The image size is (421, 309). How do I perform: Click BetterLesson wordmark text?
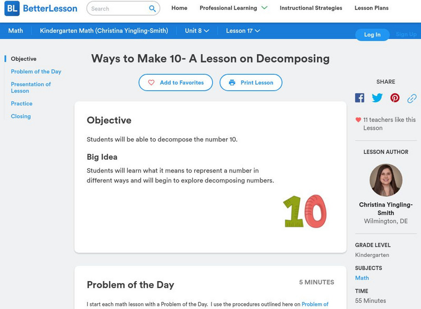50,8
